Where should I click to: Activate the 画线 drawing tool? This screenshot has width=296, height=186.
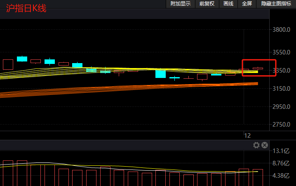[x=228, y=4]
